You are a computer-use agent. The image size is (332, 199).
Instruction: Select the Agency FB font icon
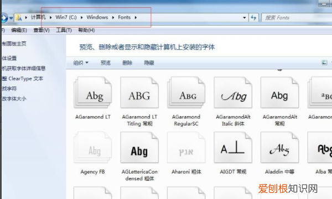coord(93,148)
